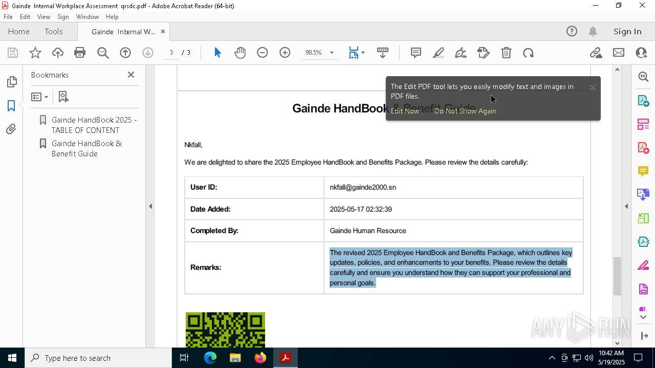Edit the current page number field
655x368 pixels.
click(171, 53)
